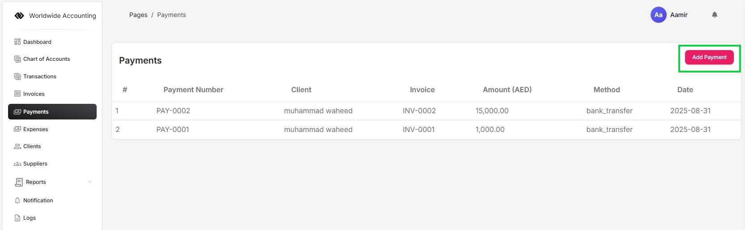
Task: Click the Clients people icon
Action: pyautogui.click(x=17, y=146)
